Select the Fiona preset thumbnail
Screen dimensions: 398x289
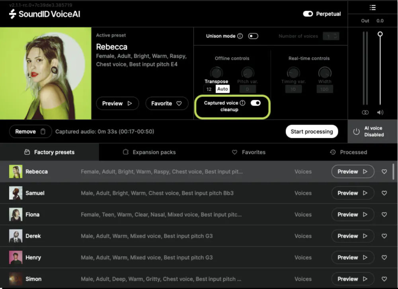pos(16,214)
